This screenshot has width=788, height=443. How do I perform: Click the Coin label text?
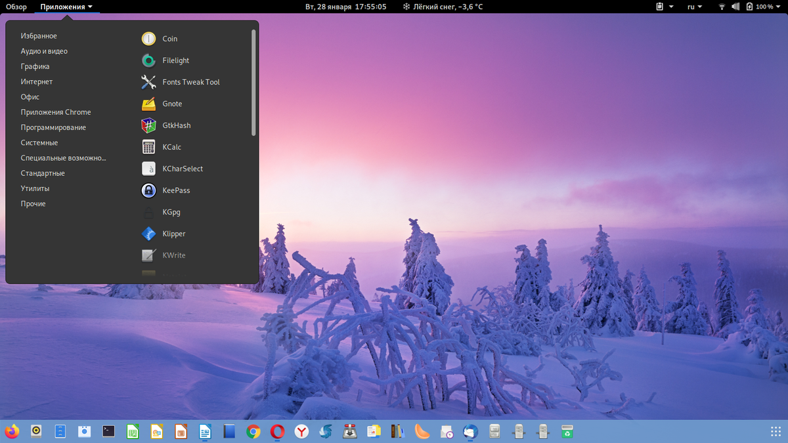click(170, 39)
